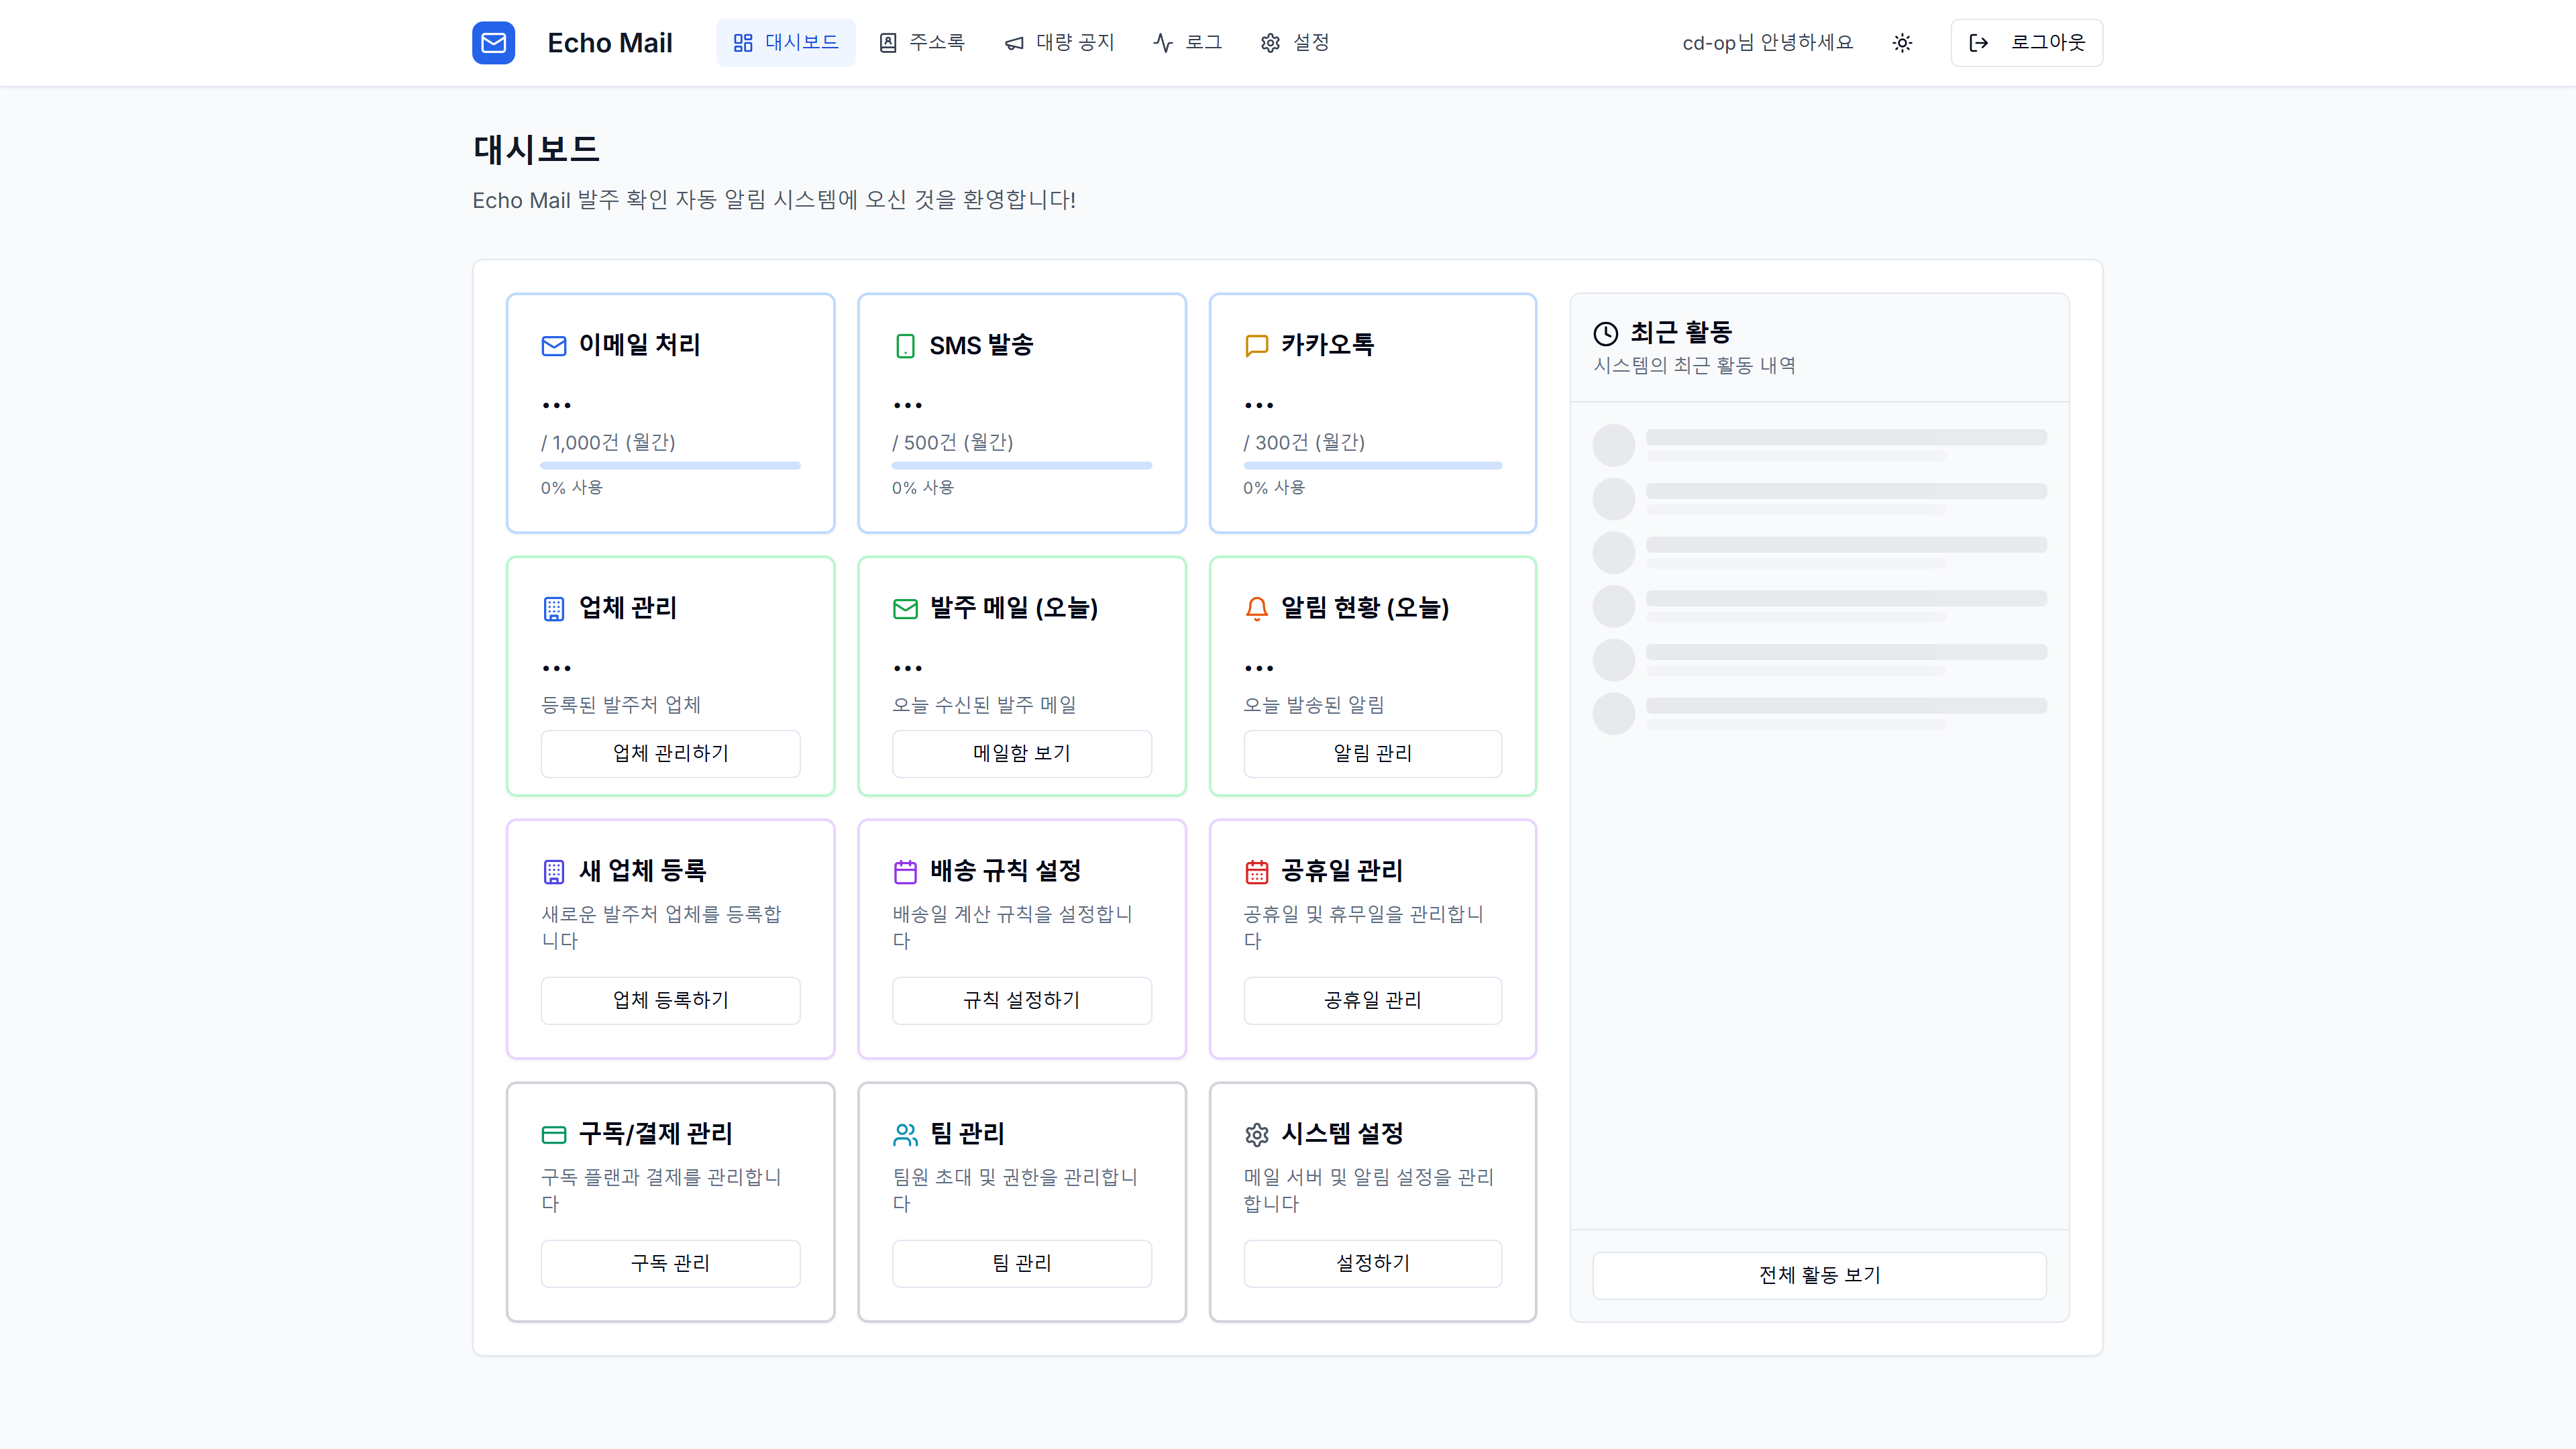Click the users icon on 팀 관리 card
2576x1449 pixels.
pos(905,1134)
